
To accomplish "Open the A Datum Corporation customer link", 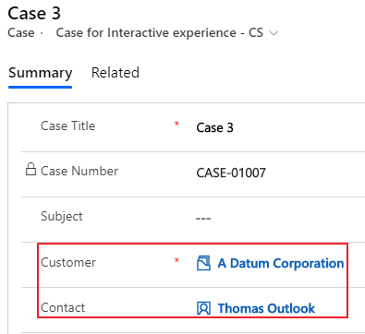I will pyautogui.click(x=281, y=263).
